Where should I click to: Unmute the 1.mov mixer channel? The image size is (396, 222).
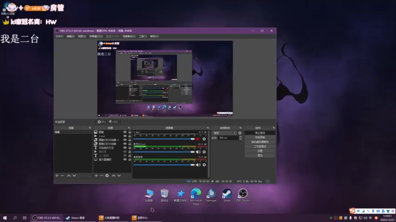pos(198,139)
